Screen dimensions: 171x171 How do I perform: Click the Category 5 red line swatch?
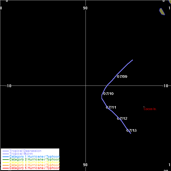pyautogui.click(x=5, y=168)
